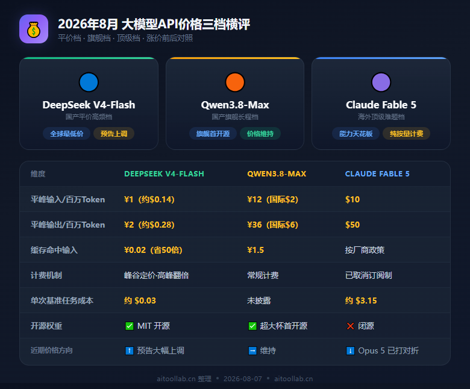Click the orange Qwen3.8-Max circle icon
The image size is (470, 389).
click(235, 82)
